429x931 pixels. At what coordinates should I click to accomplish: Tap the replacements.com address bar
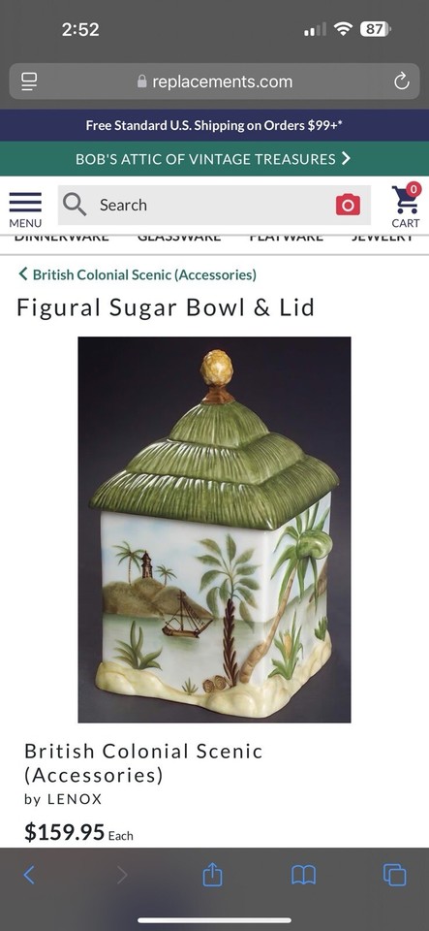click(215, 81)
